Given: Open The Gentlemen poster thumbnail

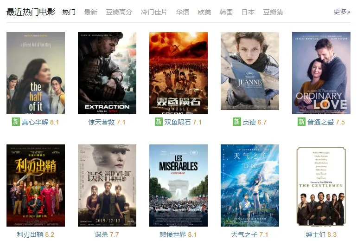Looking at the screenshot, I should tap(321, 185).
